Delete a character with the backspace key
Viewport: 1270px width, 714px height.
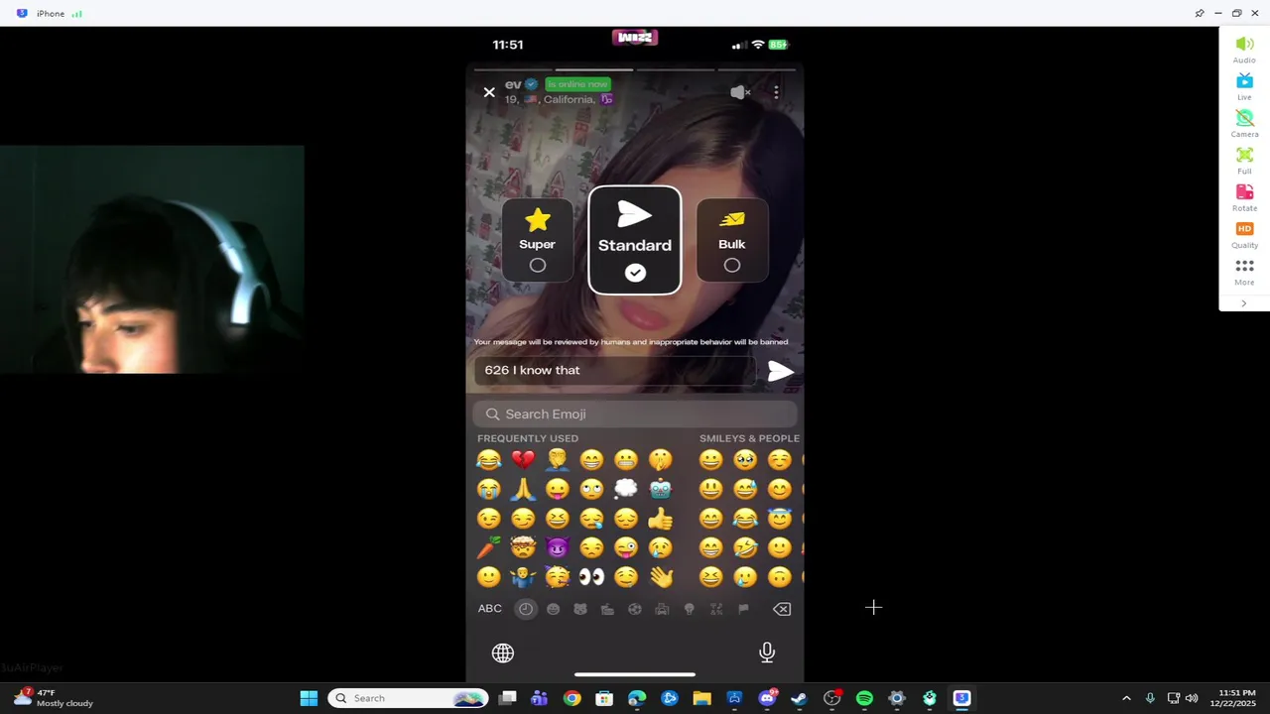(x=782, y=609)
